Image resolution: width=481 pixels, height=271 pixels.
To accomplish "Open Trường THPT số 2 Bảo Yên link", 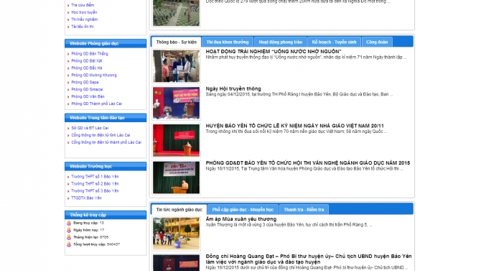I will (95, 184).
